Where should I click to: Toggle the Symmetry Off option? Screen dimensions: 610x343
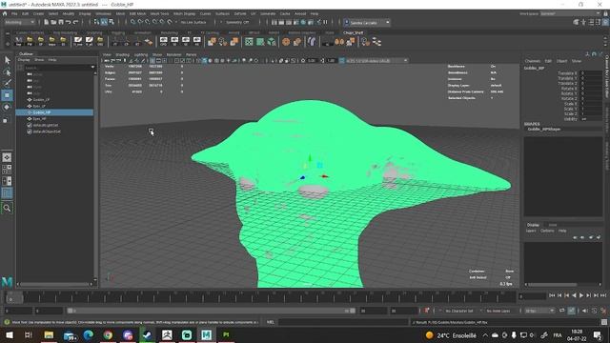pyautogui.click(x=237, y=23)
